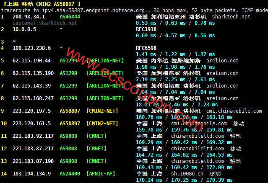Click chinamobileltd.com on hop 13

click(198, 161)
